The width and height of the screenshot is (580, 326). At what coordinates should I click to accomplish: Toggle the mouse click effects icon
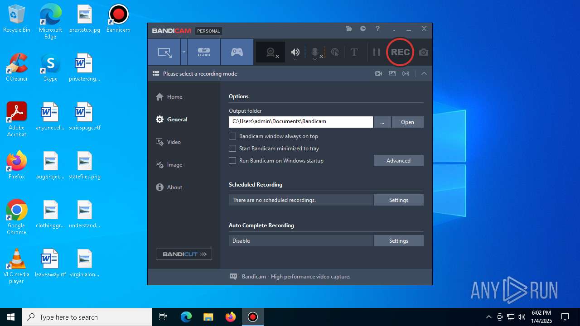335,53
